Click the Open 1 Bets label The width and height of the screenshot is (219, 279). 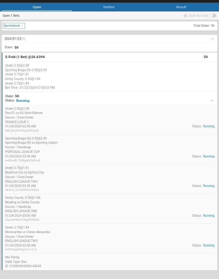[x=11, y=16]
